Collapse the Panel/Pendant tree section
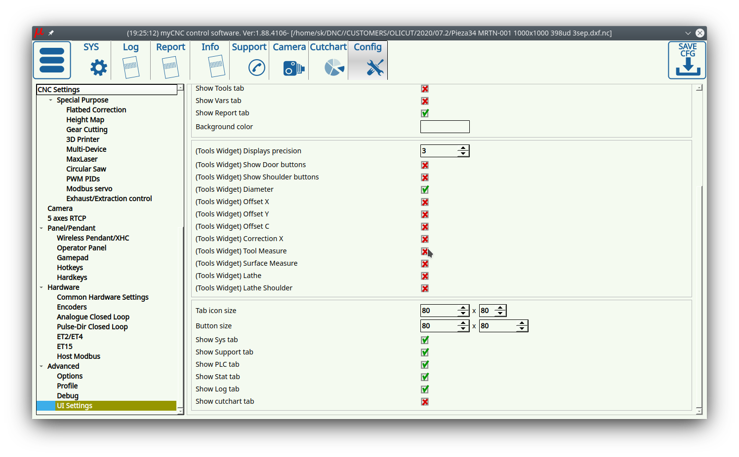 pyautogui.click(x=41, y=228)
